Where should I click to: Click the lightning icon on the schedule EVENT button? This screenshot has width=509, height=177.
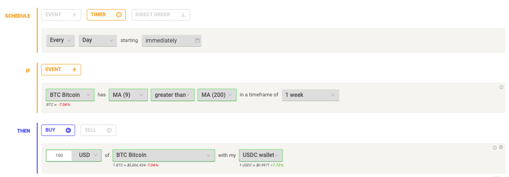[74, 15]
